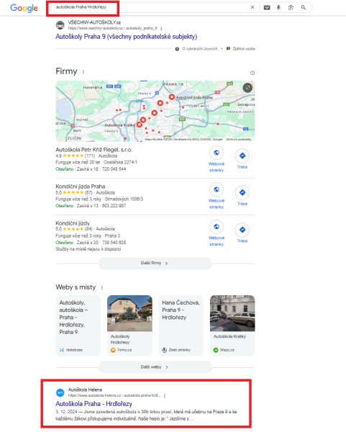
Task: Open Autoškola Praha - Hrdlořezy result
Action: (94, 404)
